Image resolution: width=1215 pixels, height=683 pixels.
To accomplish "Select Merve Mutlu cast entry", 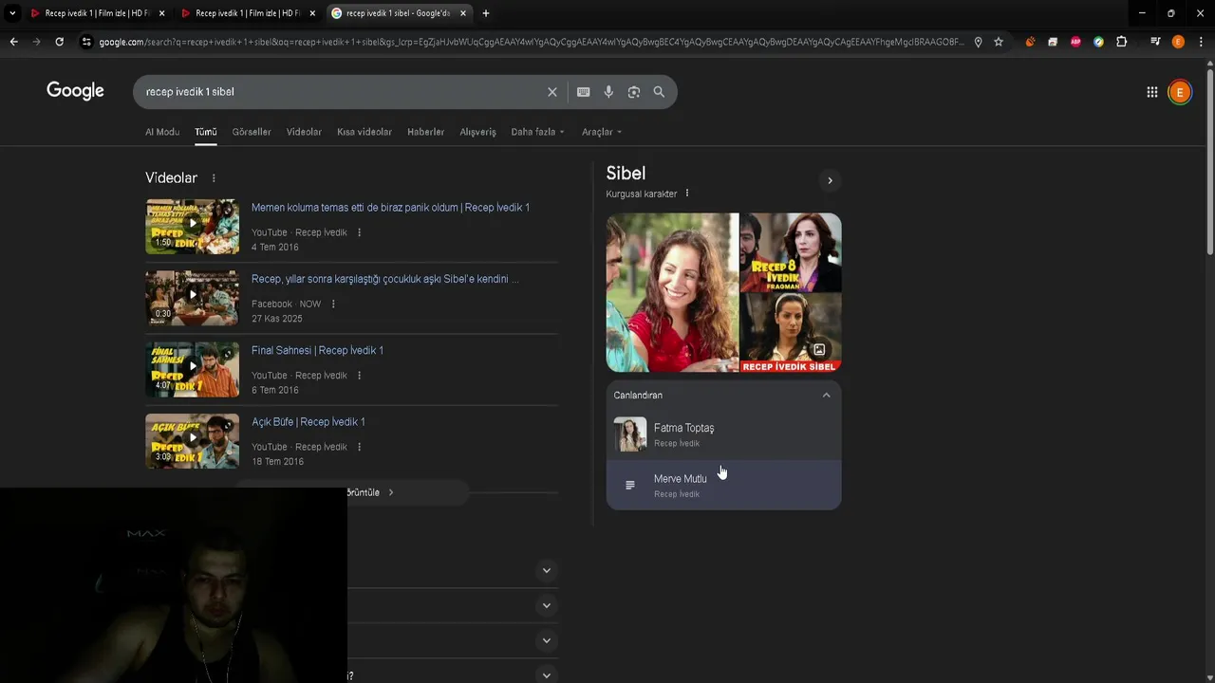I will coord(723,486).
